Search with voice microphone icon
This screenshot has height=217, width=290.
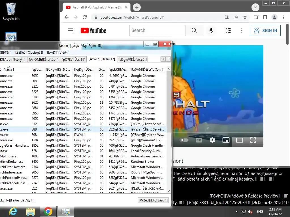pyautogui.click(x=211, y=31)
